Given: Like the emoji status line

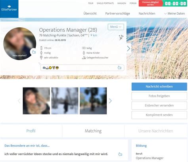Looking at the screenshot, I should [119, 68].
